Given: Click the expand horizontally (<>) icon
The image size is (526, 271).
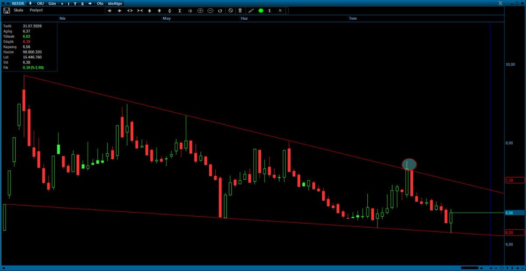Looking at the screenshot, I should 130,10.
